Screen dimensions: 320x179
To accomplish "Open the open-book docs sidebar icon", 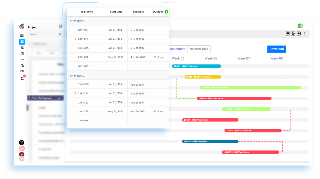I will coord(22,71).
